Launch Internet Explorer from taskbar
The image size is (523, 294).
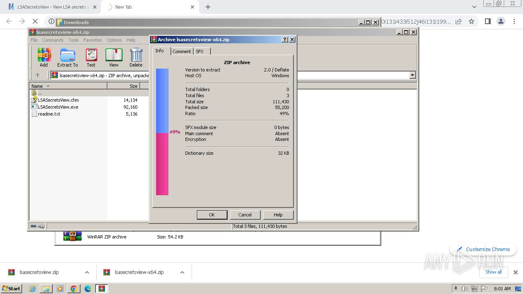click(x=32, y=289)
